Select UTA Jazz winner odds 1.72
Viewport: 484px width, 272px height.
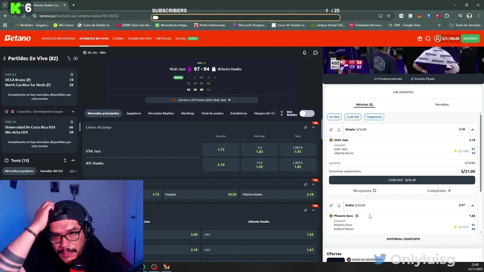[221, 150]
